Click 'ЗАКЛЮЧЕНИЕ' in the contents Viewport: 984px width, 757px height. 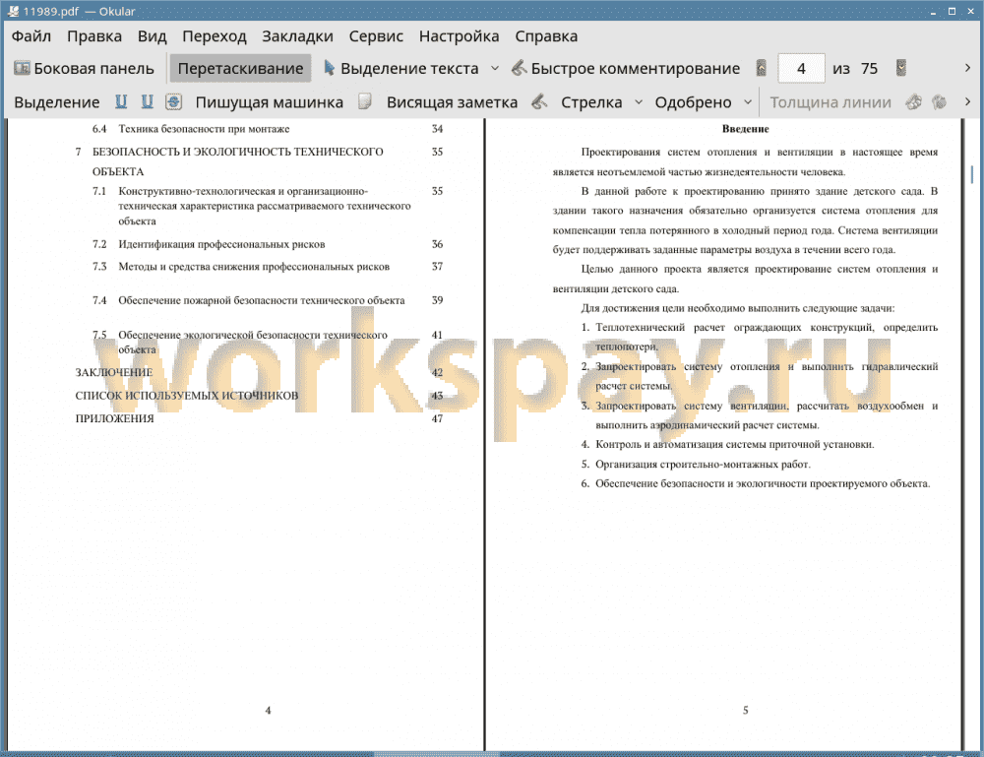(x=113, y=372)
